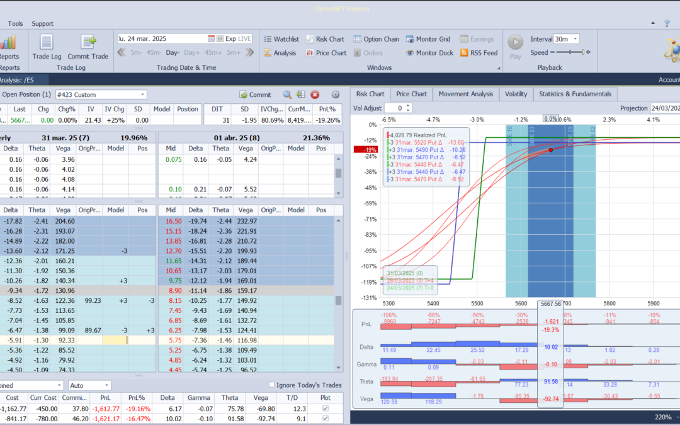Screen dimensions: 680x425
Task: Click the Projection date field
Action: (665, 108)
